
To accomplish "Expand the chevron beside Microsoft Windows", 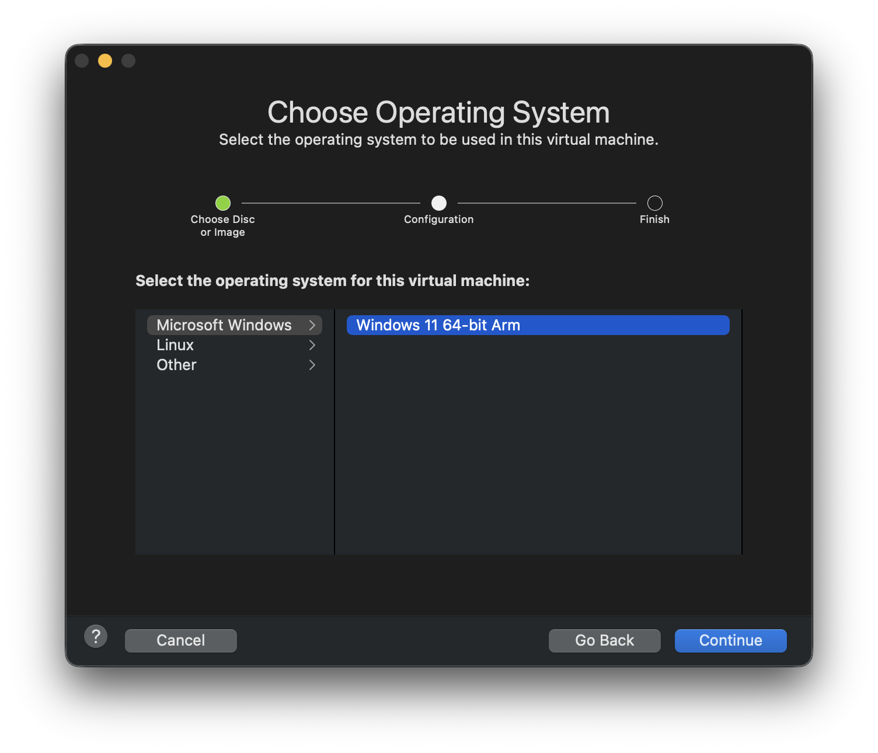I will [312, 325].
